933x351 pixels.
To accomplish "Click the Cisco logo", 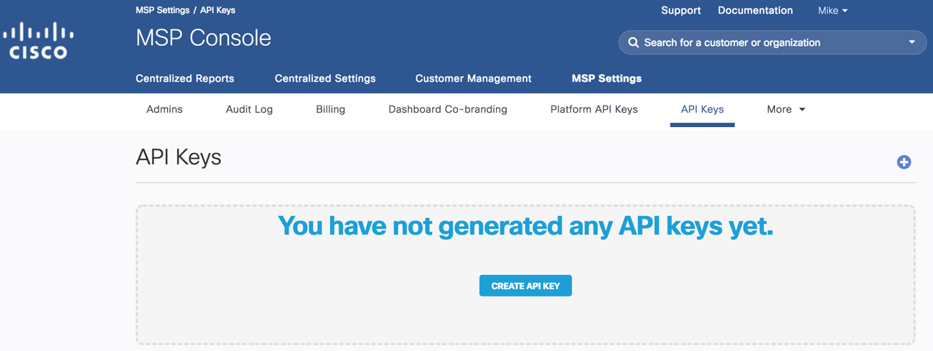I will tap(39, 40).
